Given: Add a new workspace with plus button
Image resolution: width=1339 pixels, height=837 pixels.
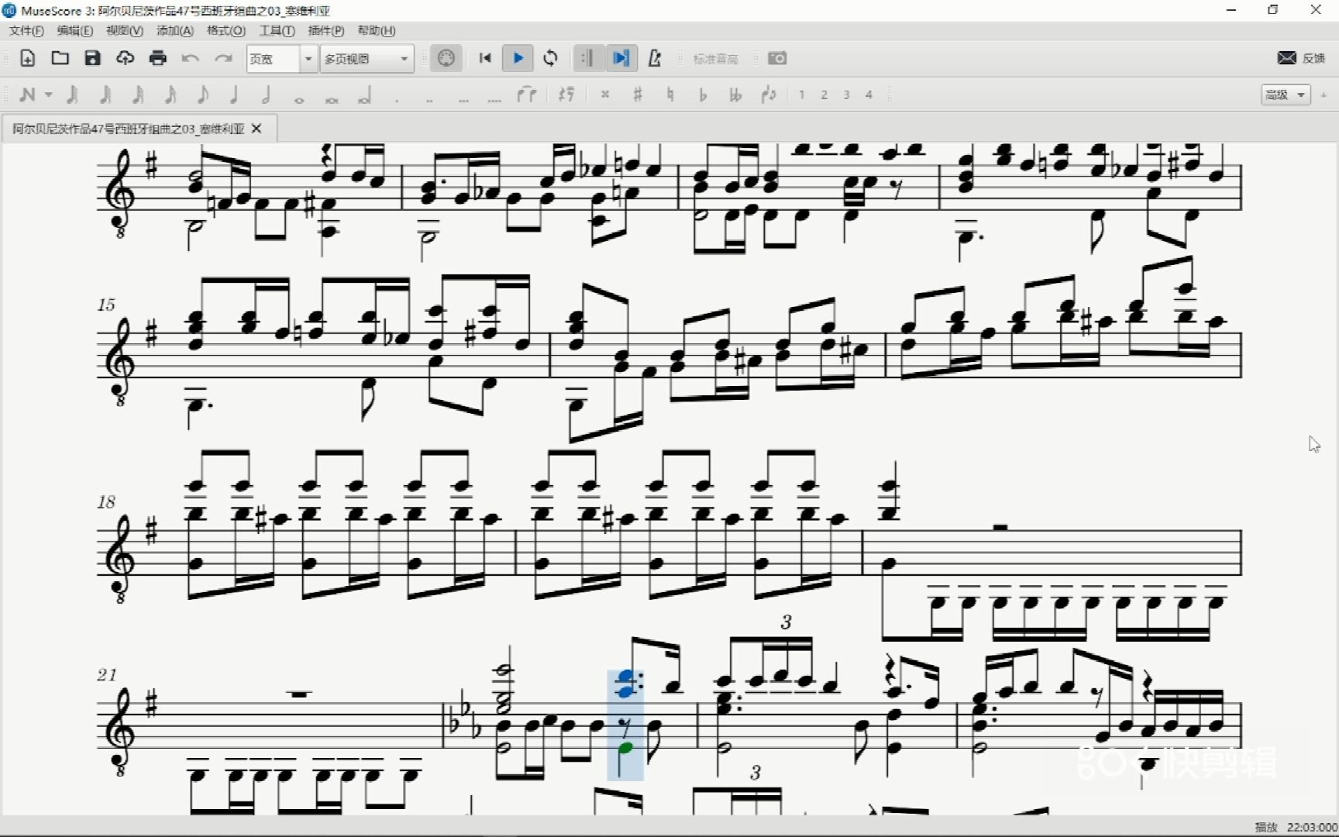Looking at the screenshot, I should click(1324, 95).
